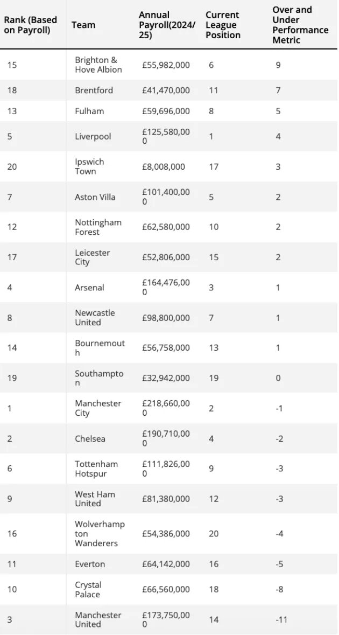
Task: Select 'Over and Under Performance Metric' header
Action: [300, 25]
